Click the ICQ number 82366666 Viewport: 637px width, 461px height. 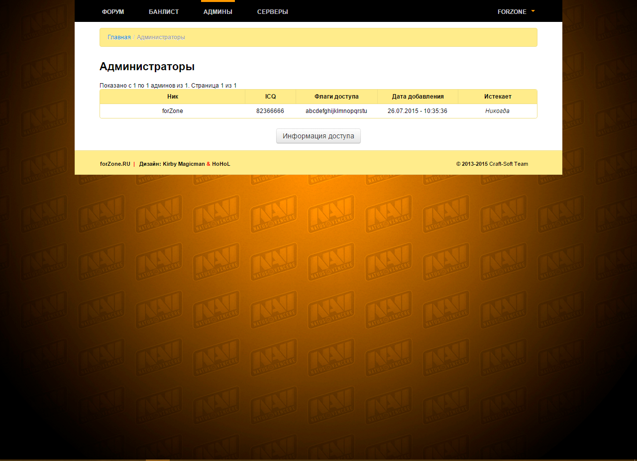pos(270,111)
